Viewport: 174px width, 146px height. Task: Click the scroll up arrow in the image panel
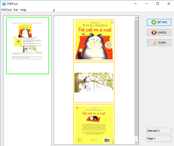(x=136, y=18)
